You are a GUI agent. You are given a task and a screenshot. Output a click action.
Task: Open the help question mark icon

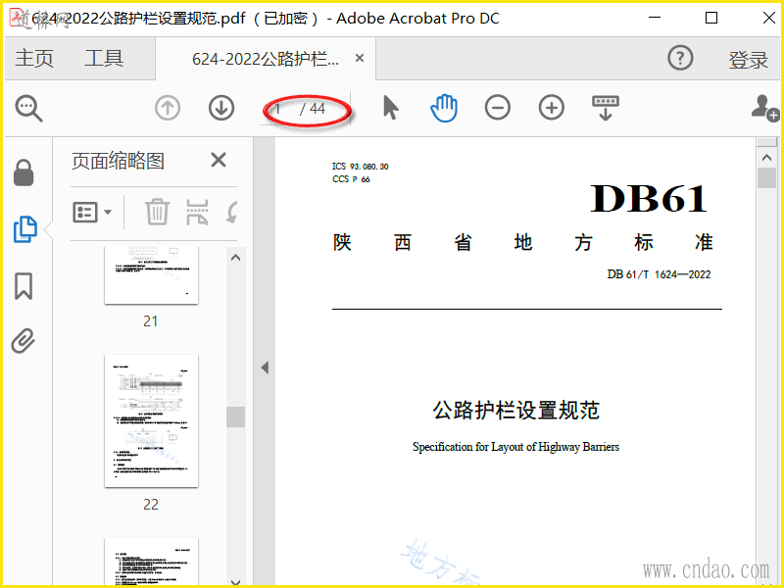coord(680,58)
